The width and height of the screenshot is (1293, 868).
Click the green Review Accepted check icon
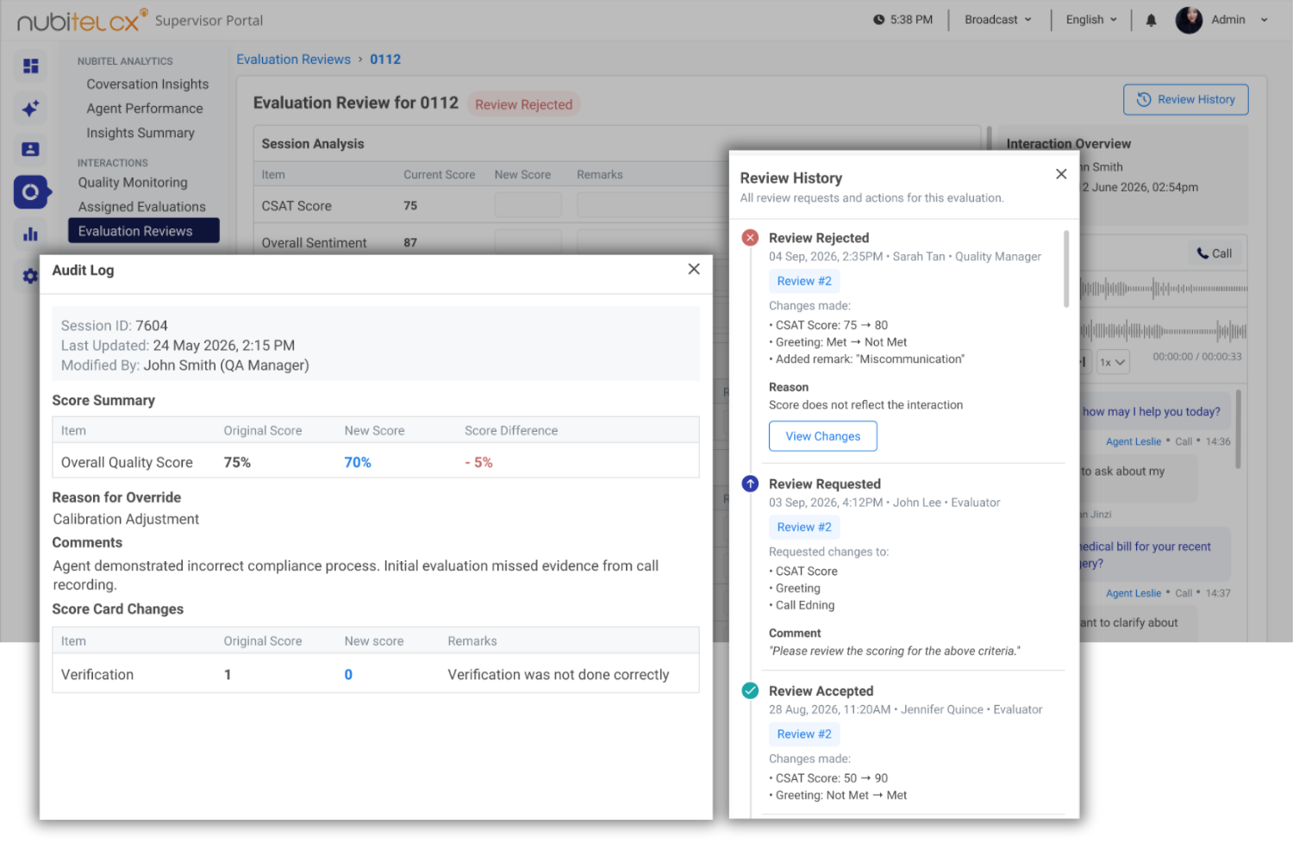pos(750,690)
